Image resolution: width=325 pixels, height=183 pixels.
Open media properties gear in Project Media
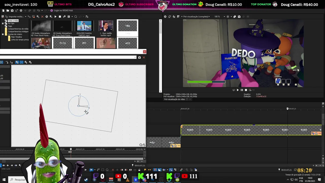tap(46, 17)
